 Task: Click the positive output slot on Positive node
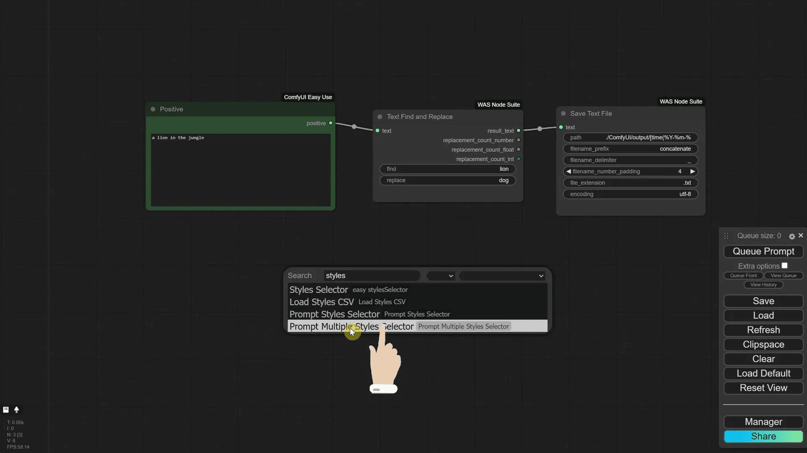(x=330, y=123)
